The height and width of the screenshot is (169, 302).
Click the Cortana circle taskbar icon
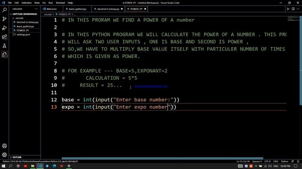tap(18, 166)
